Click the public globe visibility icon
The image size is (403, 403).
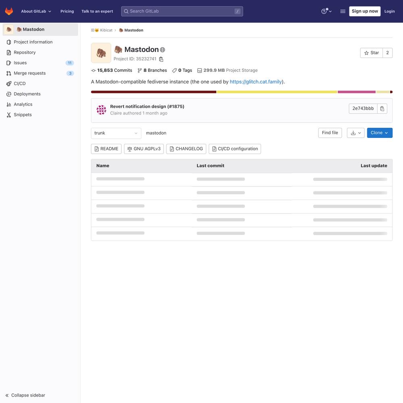(162, 50)
